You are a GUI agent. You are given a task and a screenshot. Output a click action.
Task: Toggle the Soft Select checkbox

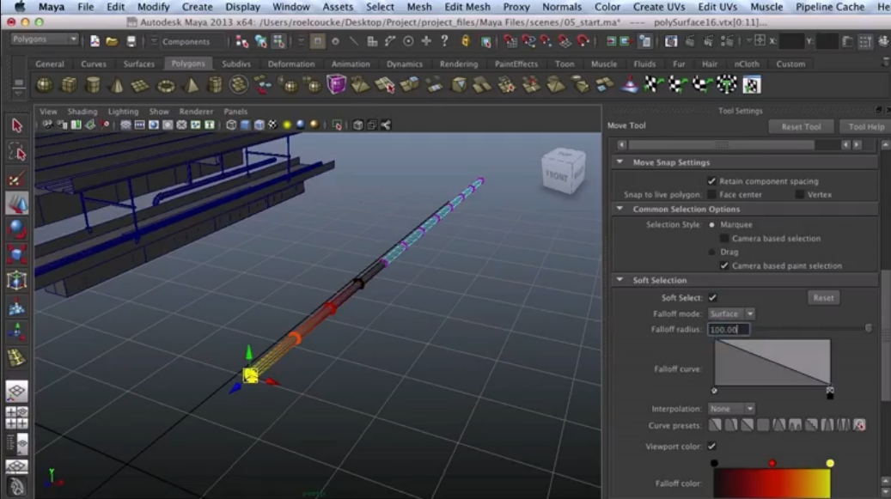(712, 297)
